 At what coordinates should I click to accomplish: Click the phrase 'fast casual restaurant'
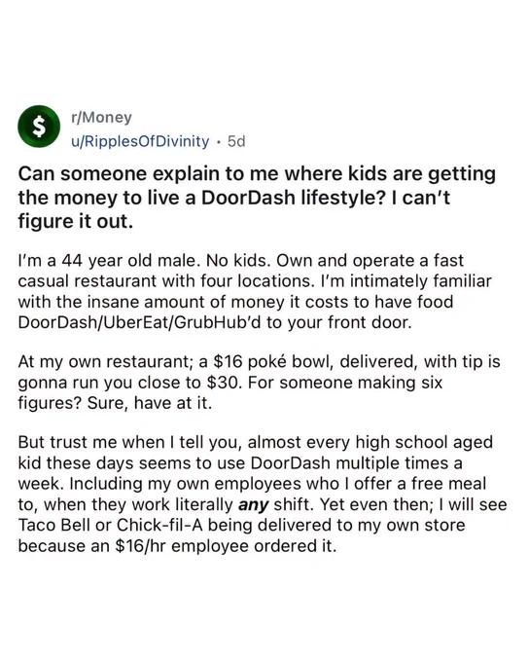tap(241, 271)
